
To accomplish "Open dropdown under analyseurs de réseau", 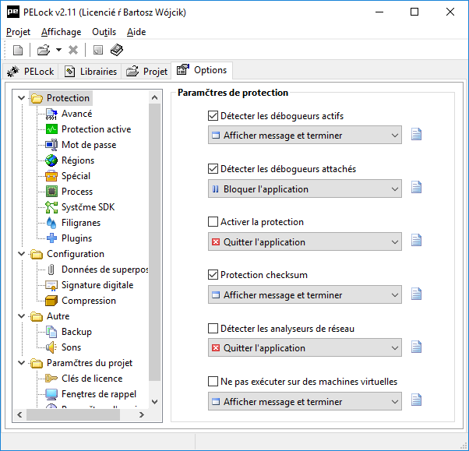I will point(305,348).
